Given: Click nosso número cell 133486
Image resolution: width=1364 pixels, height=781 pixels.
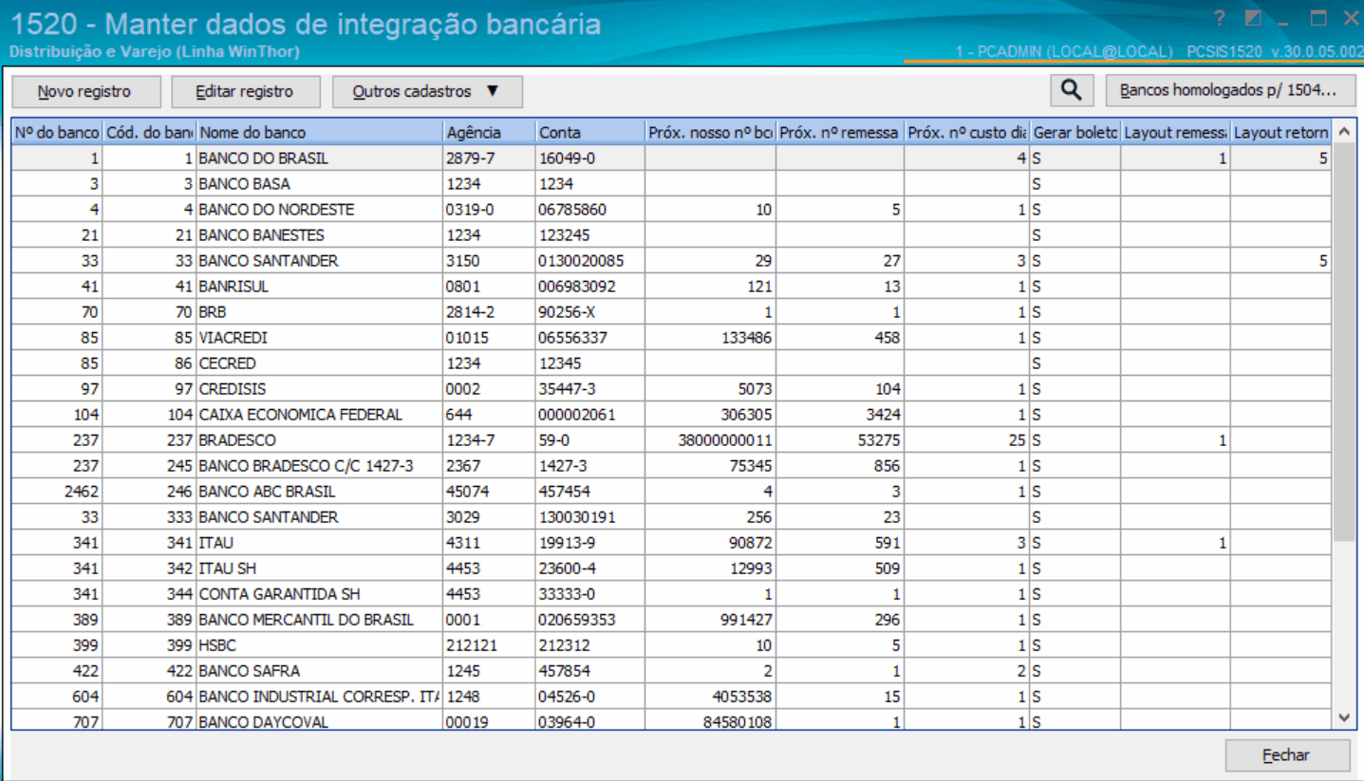Looking at the screenshot, I should [710, 338].
